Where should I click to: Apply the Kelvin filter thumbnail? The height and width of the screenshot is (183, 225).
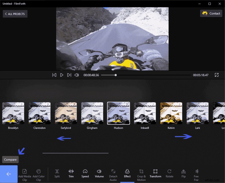(171, 113)
